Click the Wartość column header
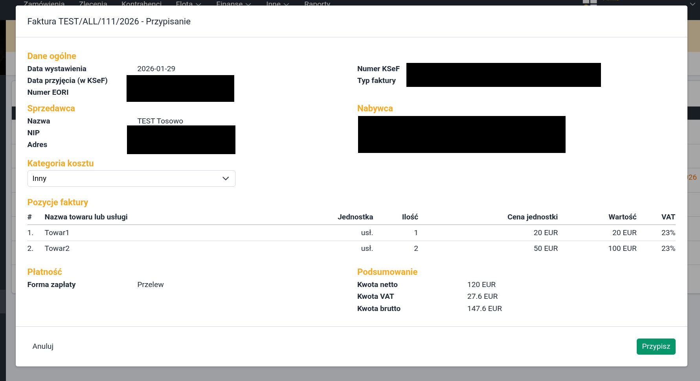This screenshot has width=700, height=381. (x=622, y=217)
